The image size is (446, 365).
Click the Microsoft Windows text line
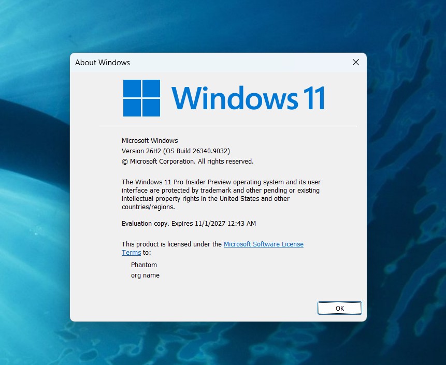(150, 140)
